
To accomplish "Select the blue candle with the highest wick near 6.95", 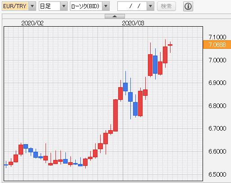I will tap(125, 87).
